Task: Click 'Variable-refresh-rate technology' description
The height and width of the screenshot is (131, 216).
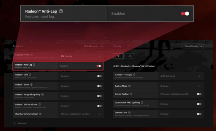Action: [x=129, y=77]
